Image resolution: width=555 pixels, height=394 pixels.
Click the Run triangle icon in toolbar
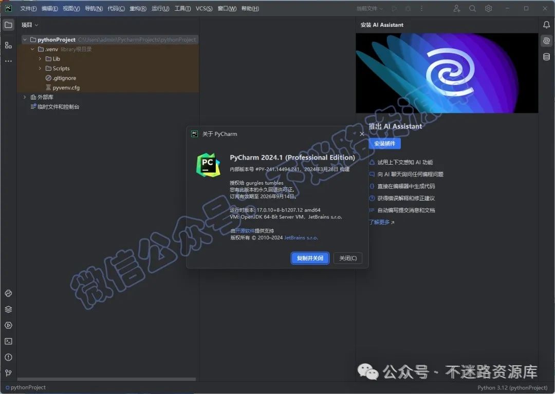[394, 9]
